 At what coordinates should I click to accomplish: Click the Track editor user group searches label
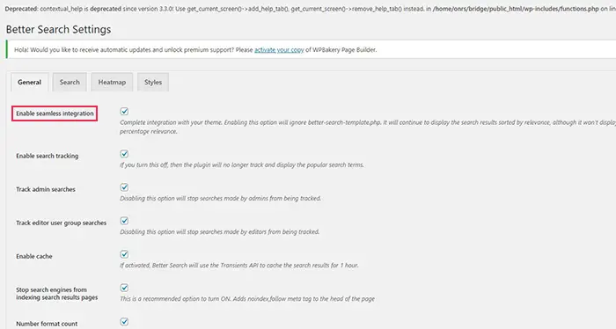(62, 223)
